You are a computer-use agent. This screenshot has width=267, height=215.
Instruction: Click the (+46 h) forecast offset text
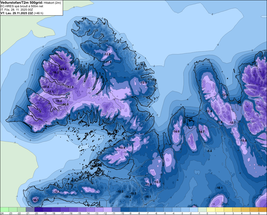(x=38, y=13)
